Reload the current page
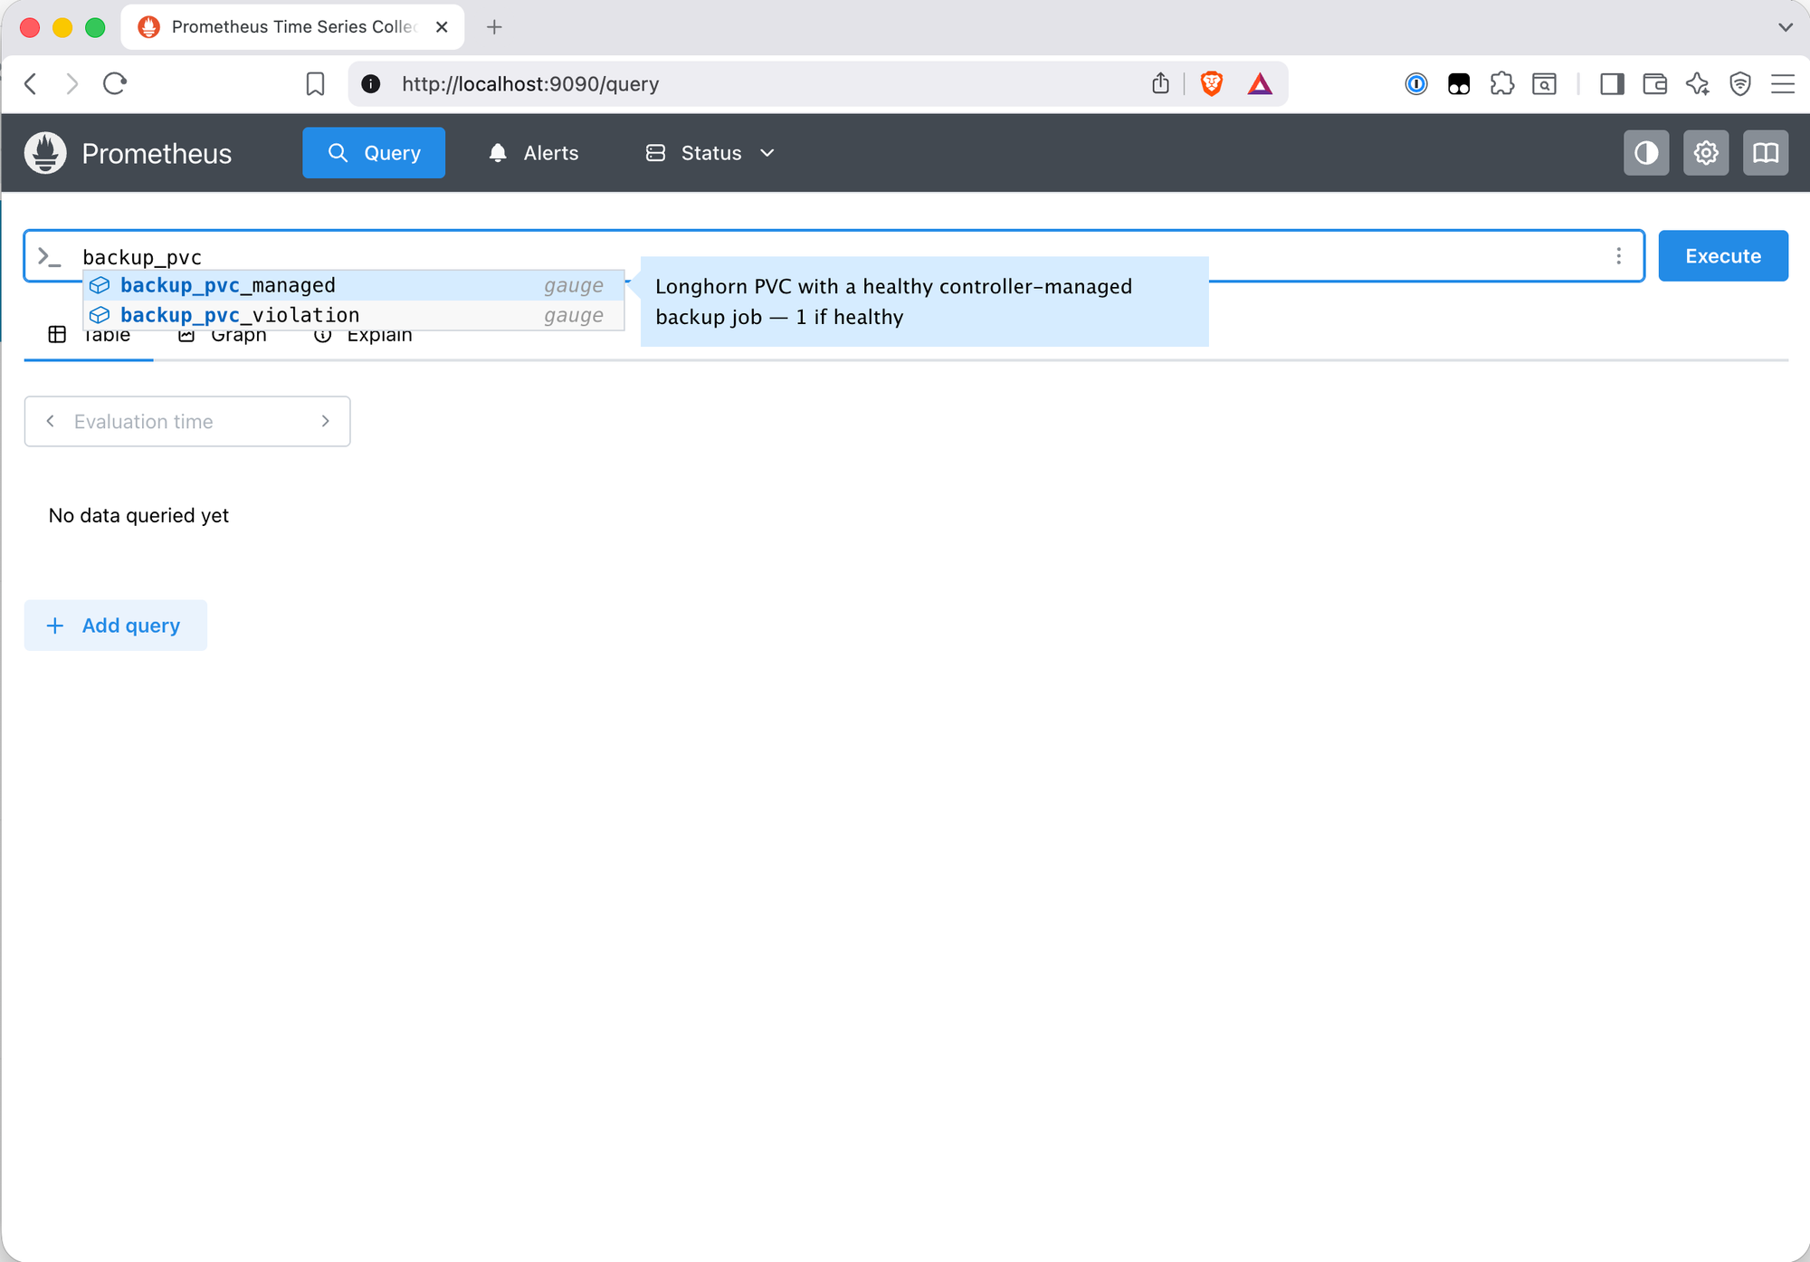Viewport: 1810px width, 1262px height. click(115, 84)
